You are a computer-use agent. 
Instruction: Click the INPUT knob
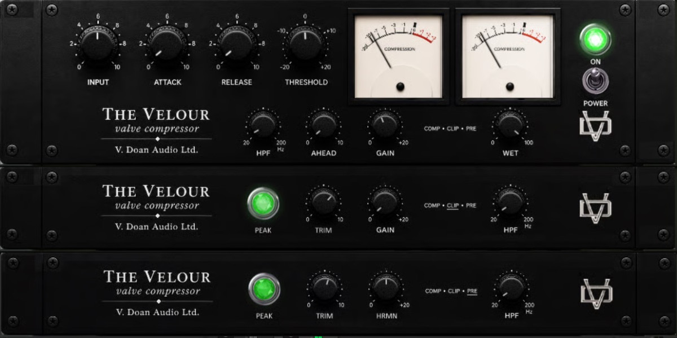pyautogui.click(x=98, y=44)
